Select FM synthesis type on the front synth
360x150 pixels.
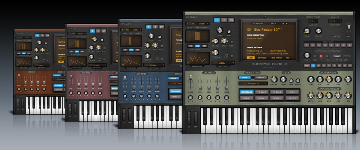click(x=204, y=46)
